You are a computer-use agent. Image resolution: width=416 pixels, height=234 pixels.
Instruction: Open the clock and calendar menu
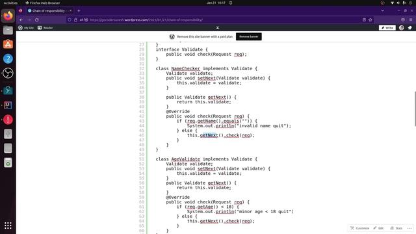pos(216,3)
